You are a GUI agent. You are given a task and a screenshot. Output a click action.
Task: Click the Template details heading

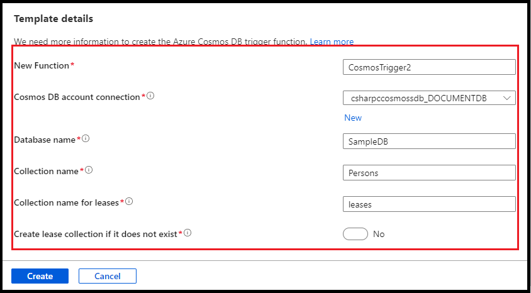[x=53, y=19]
